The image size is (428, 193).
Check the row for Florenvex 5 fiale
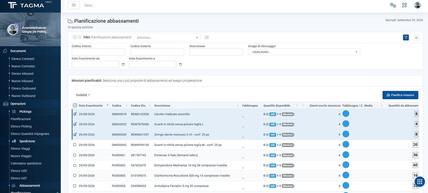click(75, 155)
